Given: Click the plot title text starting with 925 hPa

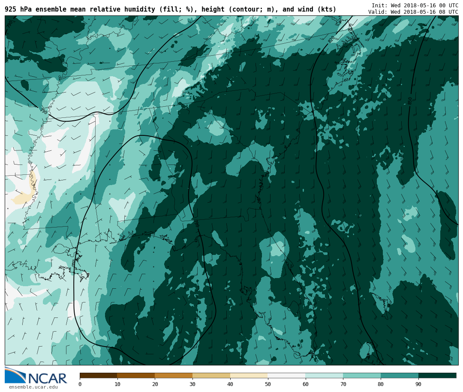Looking at the screenshot, I should tap(170, 9).
